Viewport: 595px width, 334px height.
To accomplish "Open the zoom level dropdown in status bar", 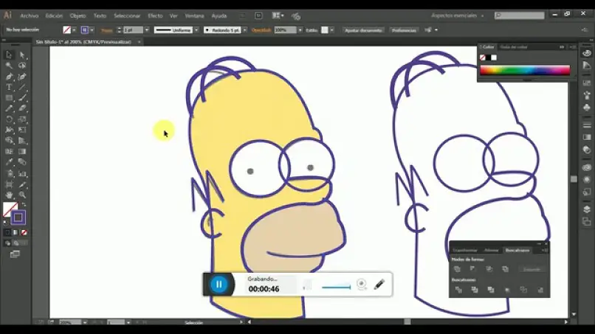I will [85, 323].
